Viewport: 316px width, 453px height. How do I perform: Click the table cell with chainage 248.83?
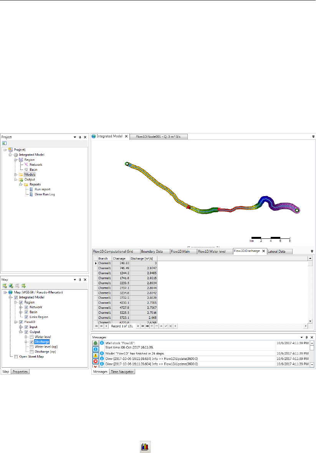coord(121,263)
